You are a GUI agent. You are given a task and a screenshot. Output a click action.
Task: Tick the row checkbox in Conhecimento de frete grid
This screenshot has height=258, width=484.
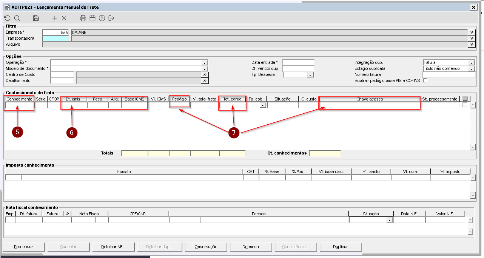pyautogui.click(x=465, y=105)
